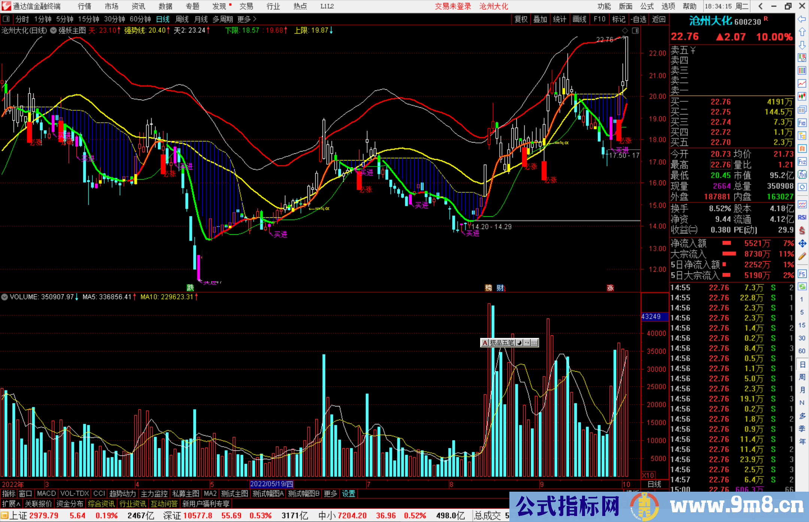Screen dimensions: 809x522
Task: Open the f(x) formula manager icon
Action: (802, 174)
